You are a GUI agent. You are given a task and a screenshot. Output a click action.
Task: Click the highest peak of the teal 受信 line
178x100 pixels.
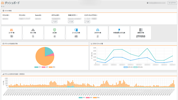pos(147,48)
